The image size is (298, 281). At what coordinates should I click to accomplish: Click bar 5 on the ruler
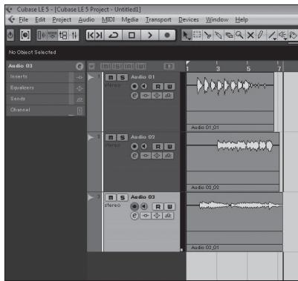248,68
